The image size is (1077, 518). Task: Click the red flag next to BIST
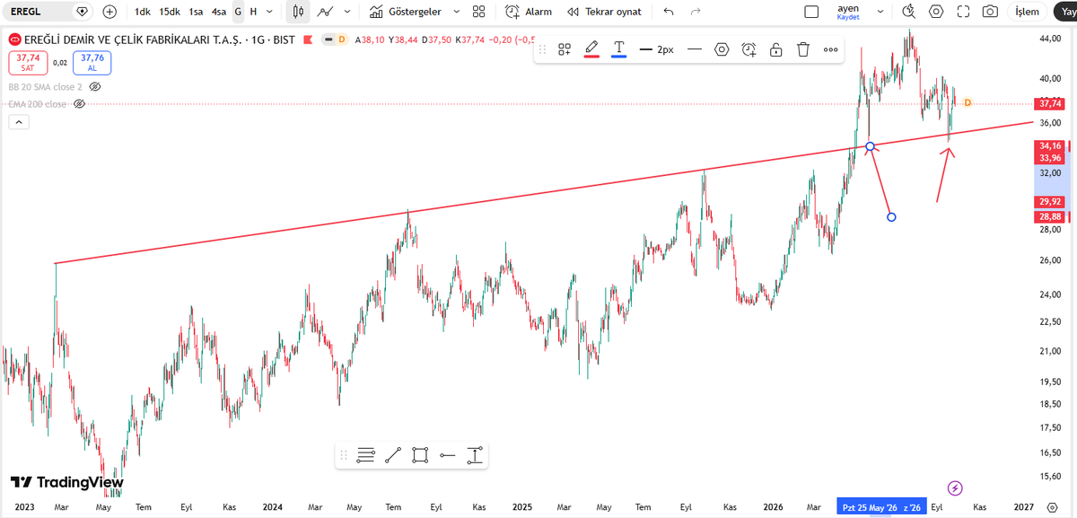click(310, 40)
